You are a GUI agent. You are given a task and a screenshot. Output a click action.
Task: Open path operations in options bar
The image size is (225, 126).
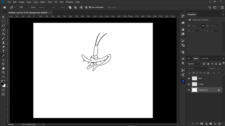coord(70,7)
